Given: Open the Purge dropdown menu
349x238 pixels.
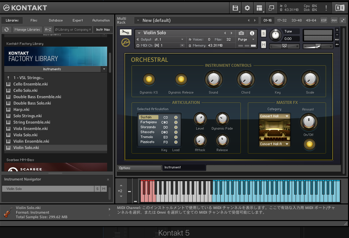Looking at the screenshot, I should click(x=246, y=40).
